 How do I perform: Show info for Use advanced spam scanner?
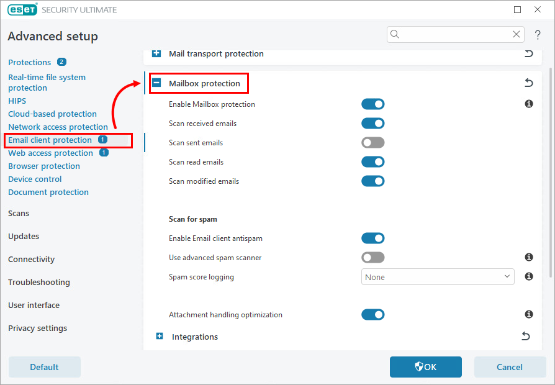(x=529, y=257)
